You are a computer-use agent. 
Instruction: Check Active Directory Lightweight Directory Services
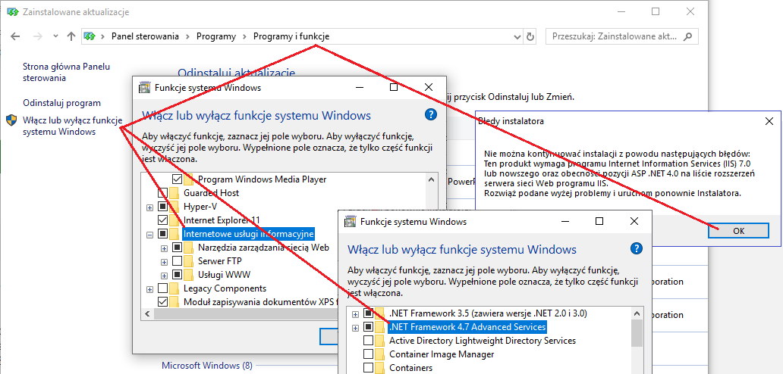(x=368, y=341)
